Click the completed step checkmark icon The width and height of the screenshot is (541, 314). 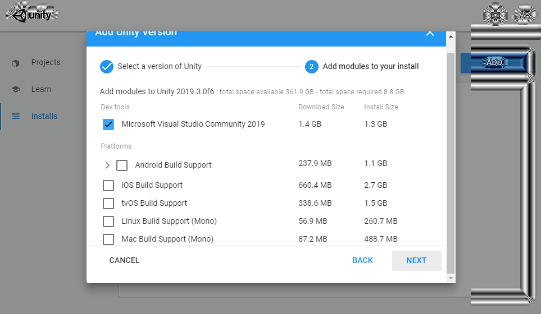point(107,67)
